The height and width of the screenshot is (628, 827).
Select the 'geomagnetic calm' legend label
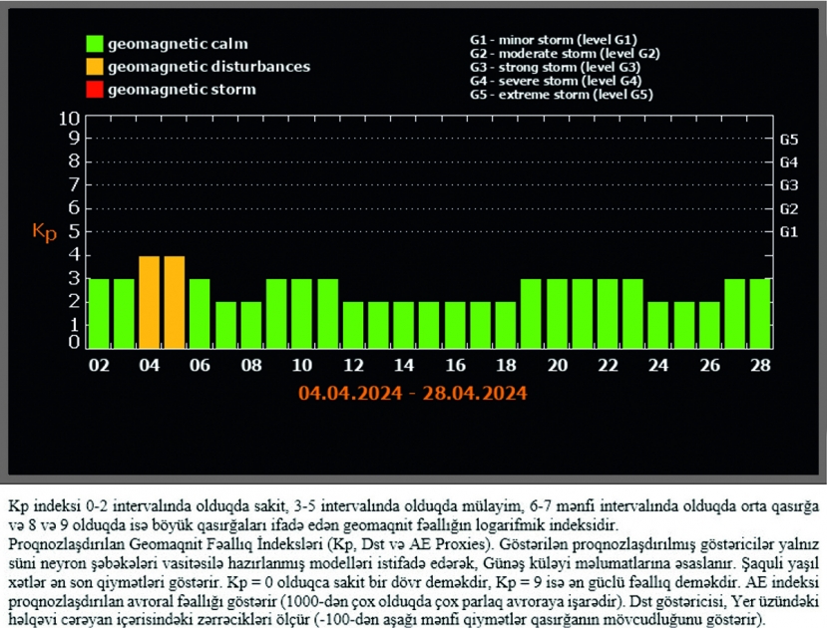[178, 44]
